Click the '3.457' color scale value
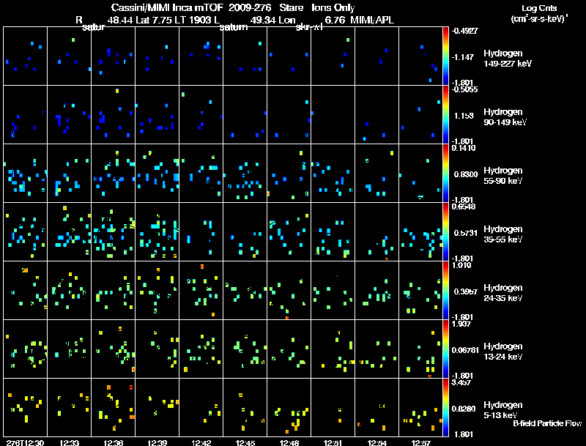Screen dimensions: 586x446 tap(461, 382)
